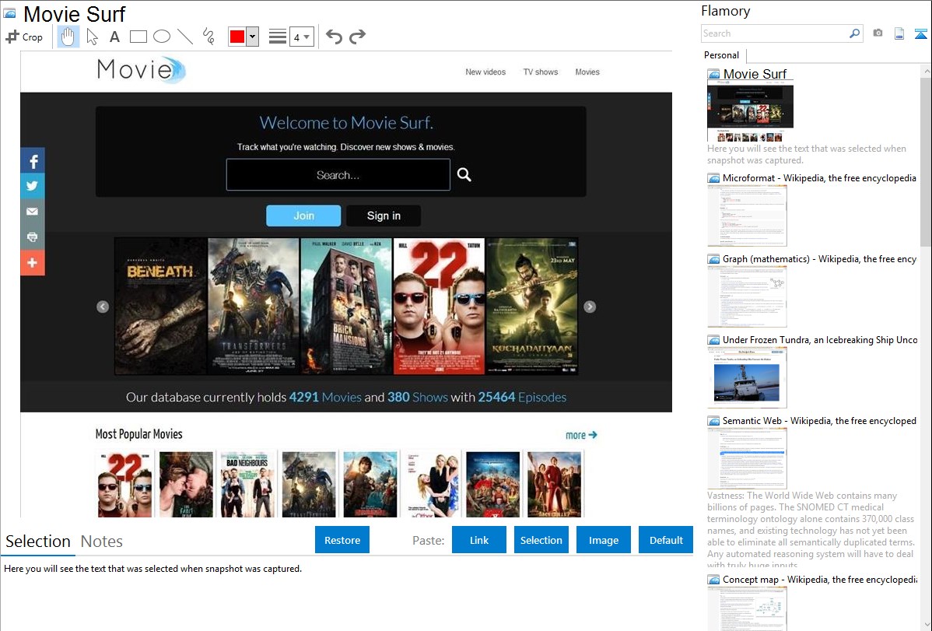The width and height of the screenshot is (932, 631).
Task: Select the straight line tool
Action: click(x=185, y=37)
